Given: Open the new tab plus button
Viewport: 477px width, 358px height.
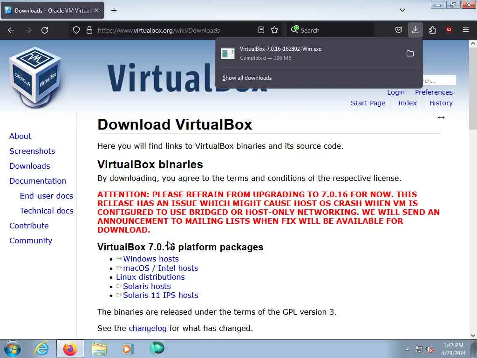Looking at the screenshot, I should [x=114, y=11].
